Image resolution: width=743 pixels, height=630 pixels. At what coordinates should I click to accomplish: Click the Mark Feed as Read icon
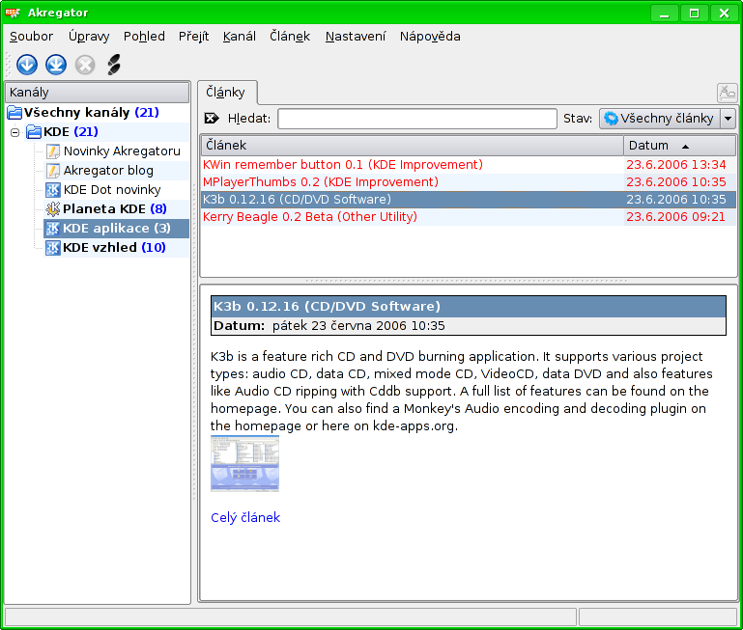tap(114, 65)
